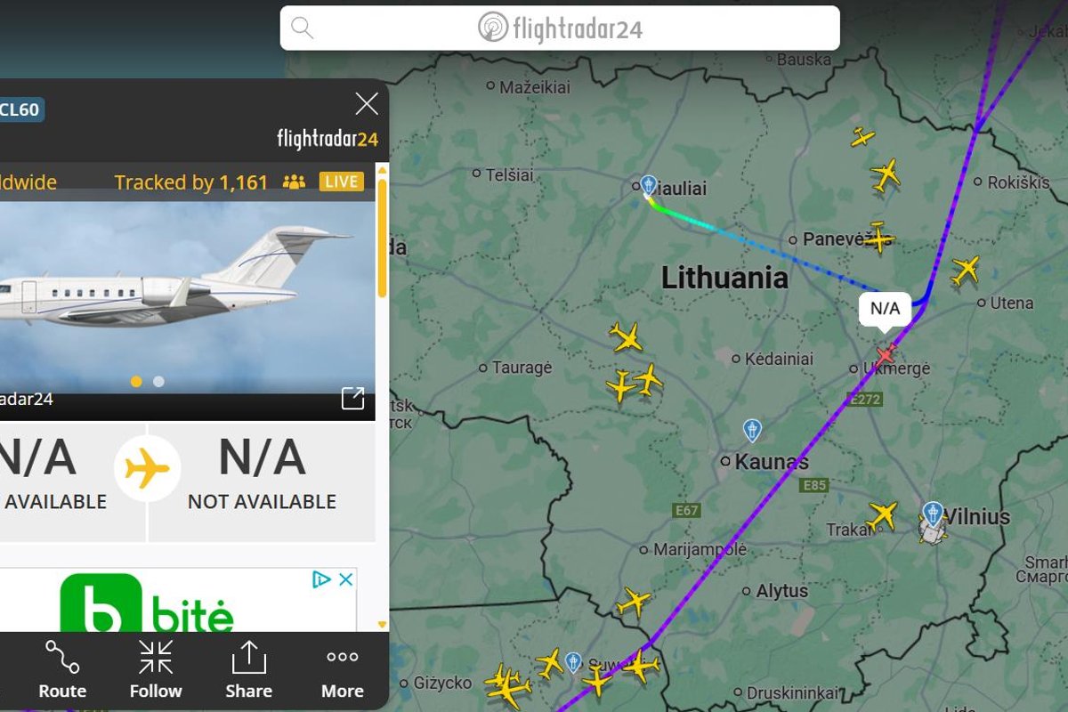This screenshot has height=712, width=1068.
Task: Open aircraft photo in new window
Action: click(x=353, y=398)
